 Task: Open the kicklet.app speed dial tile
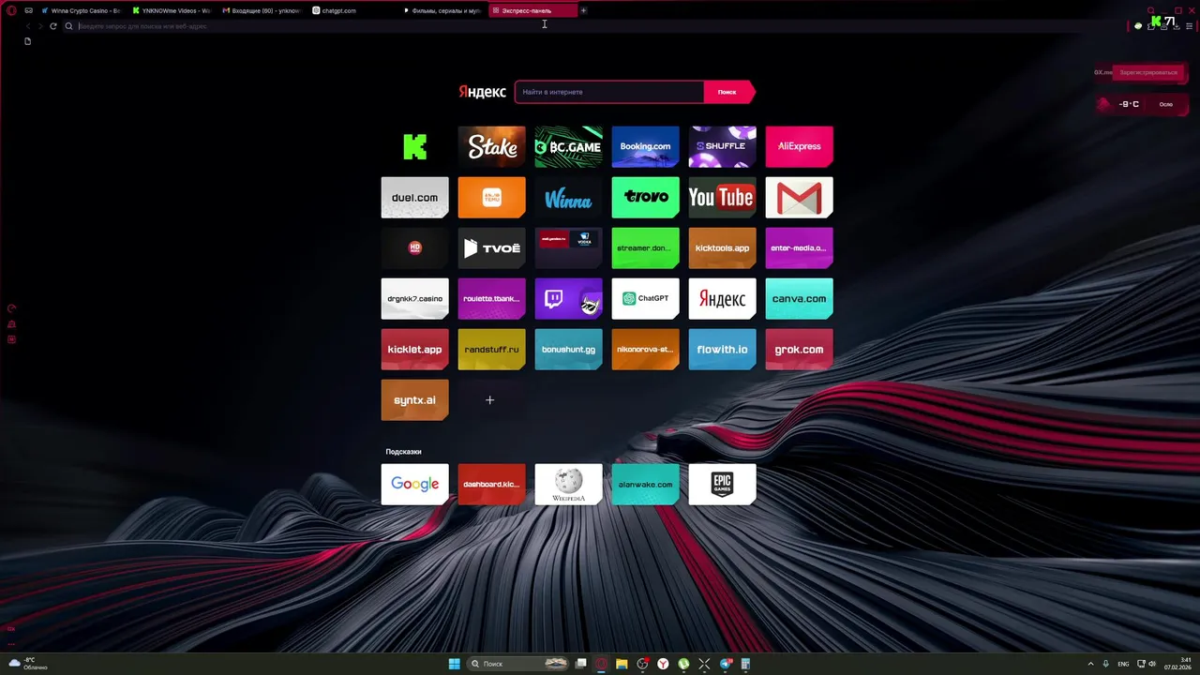pos(414,349)
